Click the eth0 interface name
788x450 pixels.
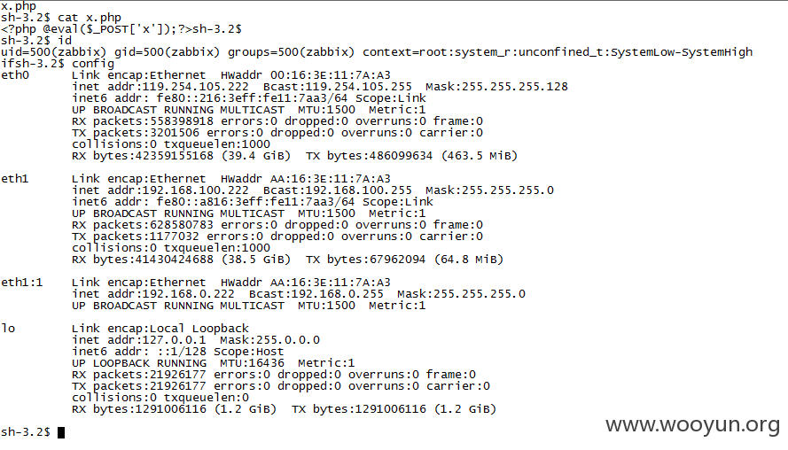[15, 75]
